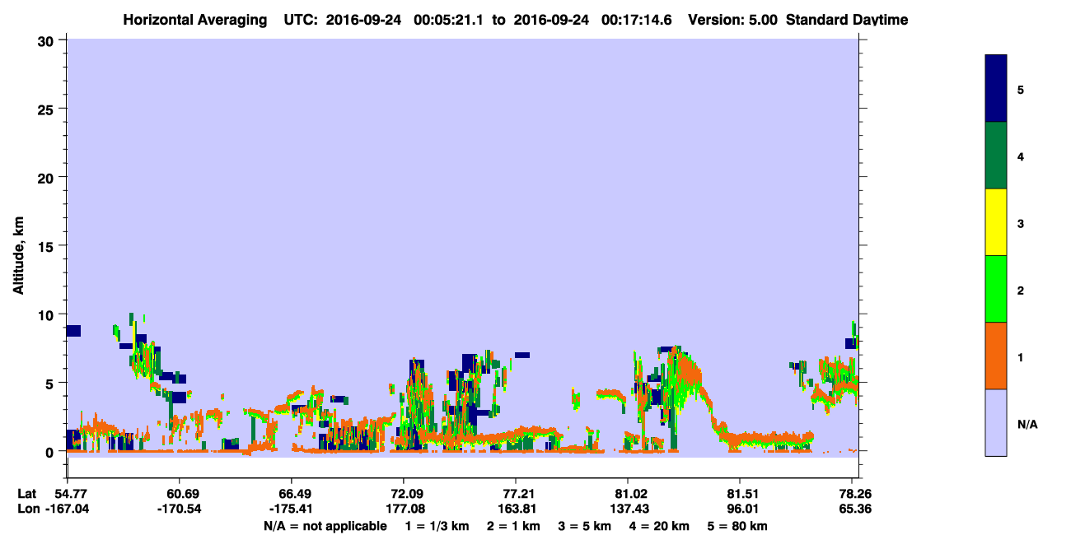The width and height of the screenshot is (1071, 549).
Task: Click the dark green colorbar segment labeled 4
Action: coord(996,156)
